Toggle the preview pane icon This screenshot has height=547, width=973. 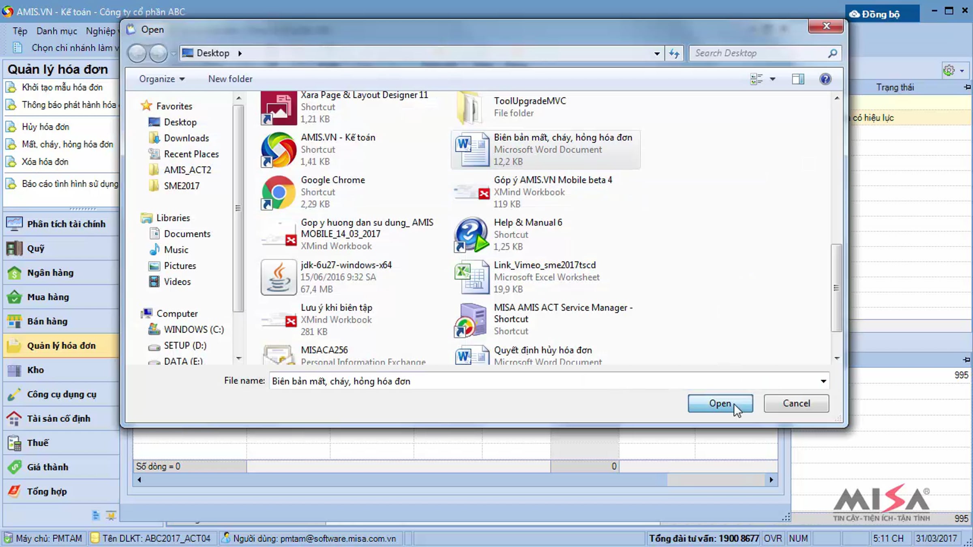tap(798, 79)
